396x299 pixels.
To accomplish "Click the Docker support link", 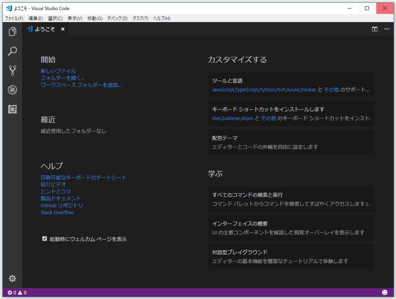I will click(x=308, y=90).
